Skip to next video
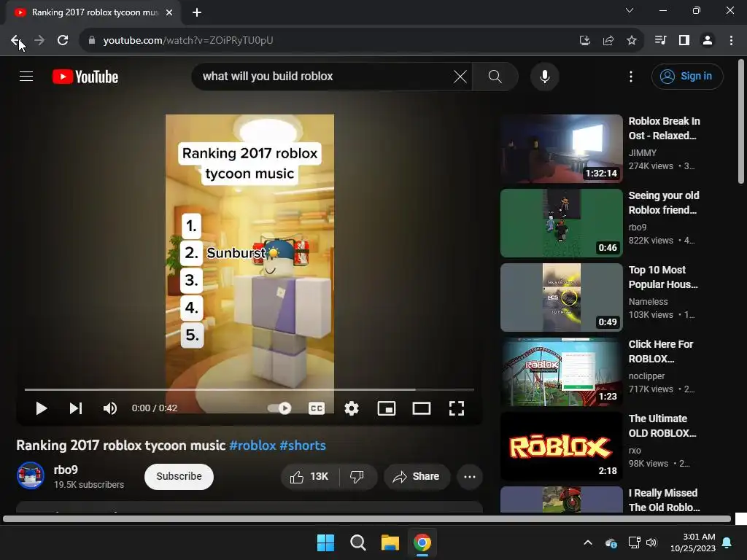 pos(76,408)
